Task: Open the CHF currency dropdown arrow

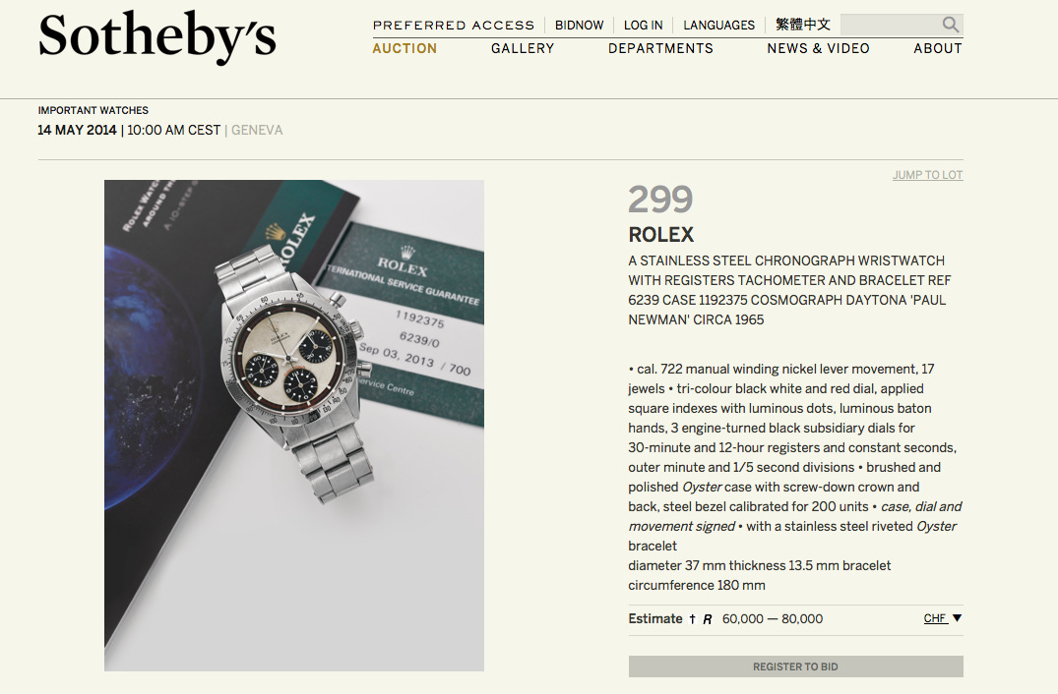Action: (x=957, y=618)
